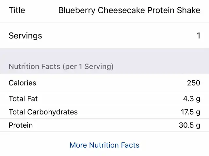Tap the Protein label
Image resolution: width=209 pixels, height=156 pixels.
(21, 125)
